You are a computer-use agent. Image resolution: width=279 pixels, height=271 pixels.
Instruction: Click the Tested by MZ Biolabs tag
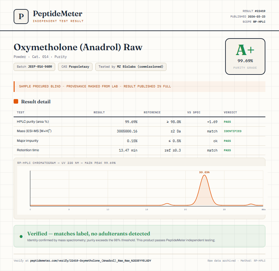tap(131, 67)
